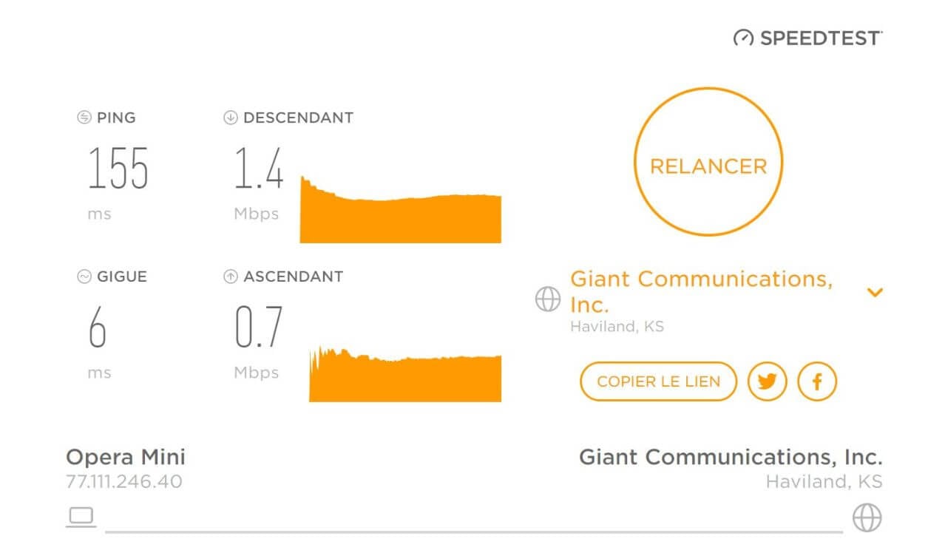Click the 1.4 download speed value
Screen dimensions: 945x553
point(259,169)
